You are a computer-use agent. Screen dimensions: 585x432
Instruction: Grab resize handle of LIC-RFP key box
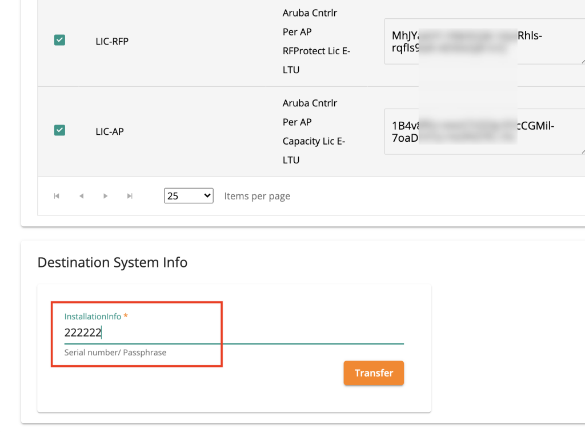pyautogui.click(x=581, y=60)
